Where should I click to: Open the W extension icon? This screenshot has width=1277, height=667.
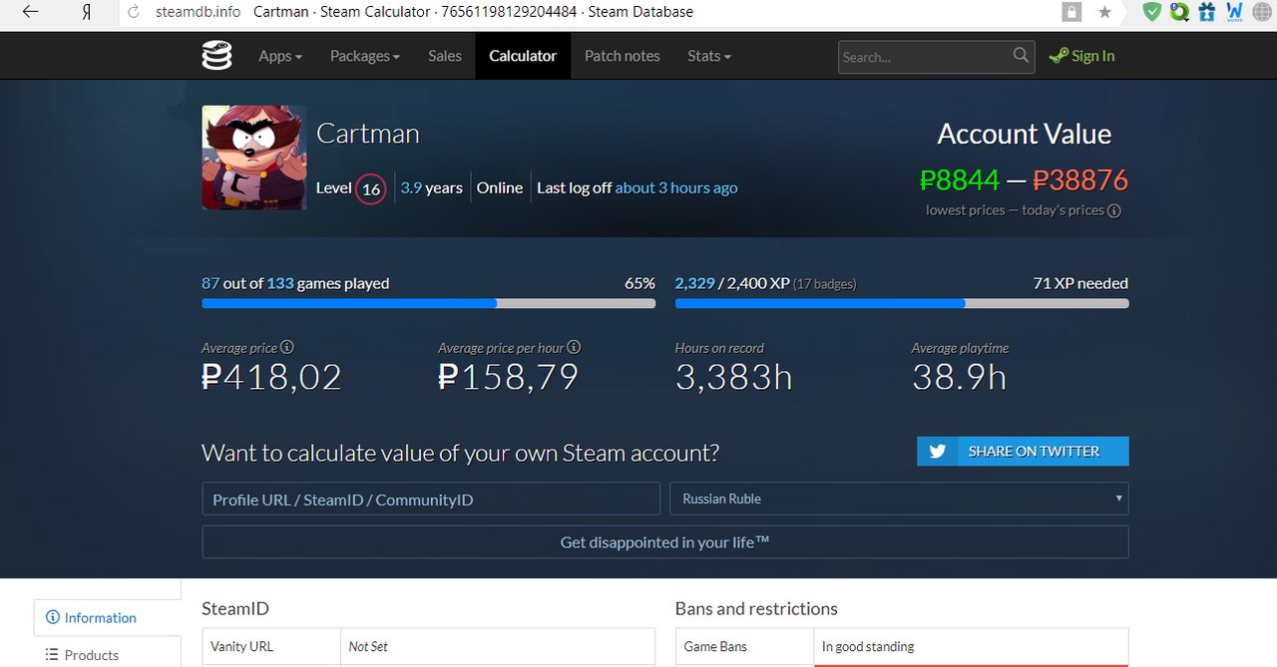pyautogui.click(x=1234, y=12)
